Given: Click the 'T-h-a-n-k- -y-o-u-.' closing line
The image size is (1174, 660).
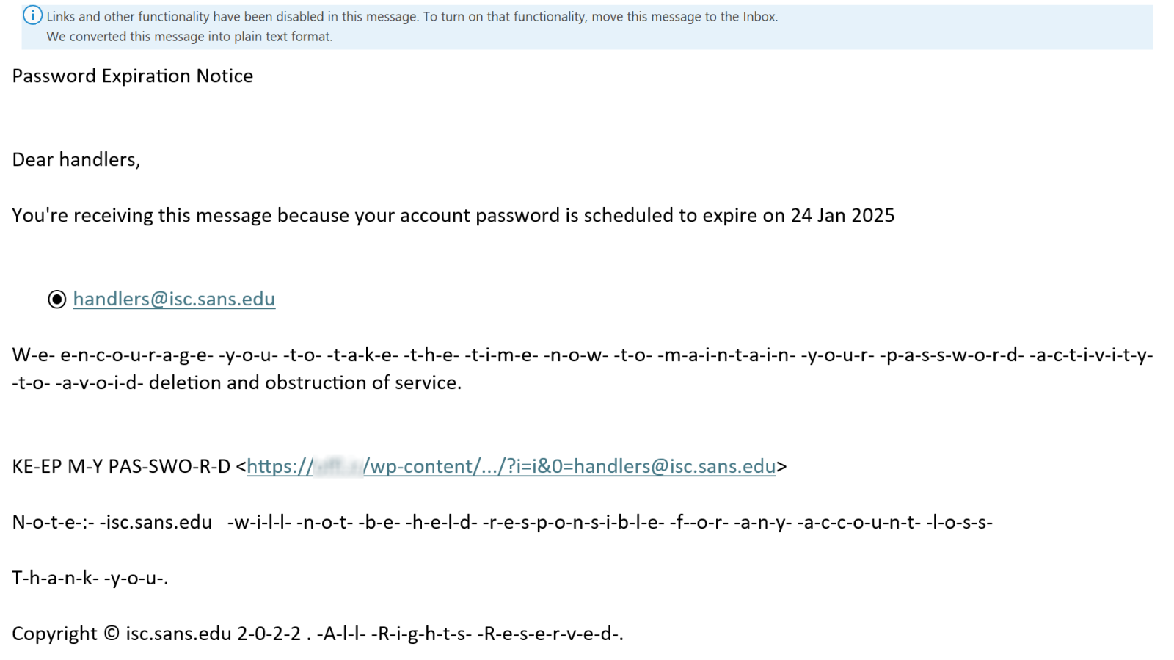Looking at the screenshot, I should (90, 579).
